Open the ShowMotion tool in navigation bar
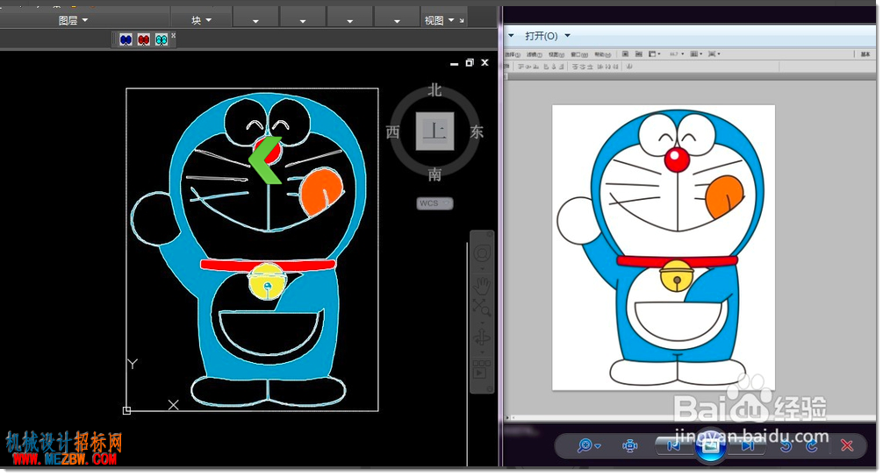This screenshot has height=476, width=883. point(480,370)
